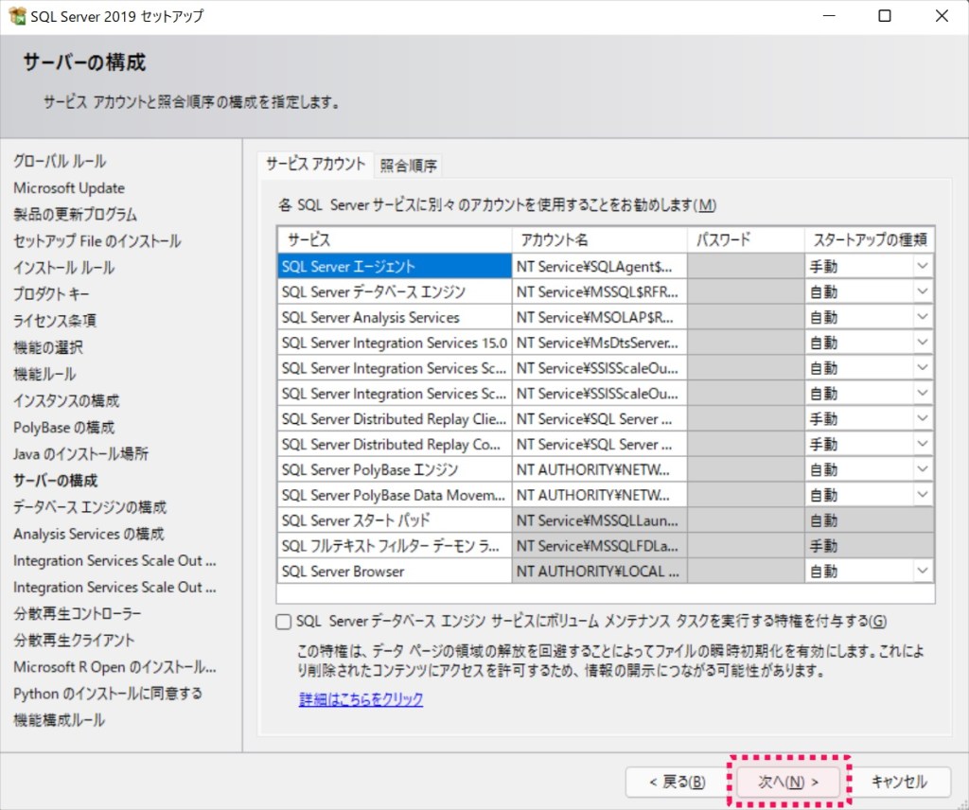The image size is (969, 810).
Task: Click 製品の更新プログラム in the step list
Action: pyautogui.click(x=76, y=215)
